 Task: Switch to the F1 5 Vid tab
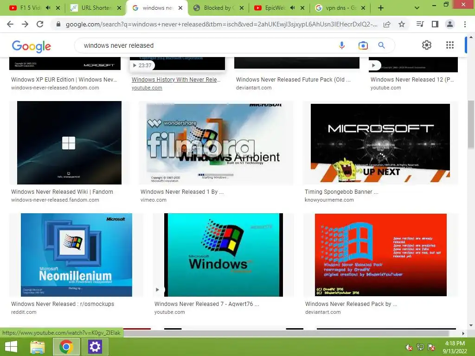click(30, 8)
